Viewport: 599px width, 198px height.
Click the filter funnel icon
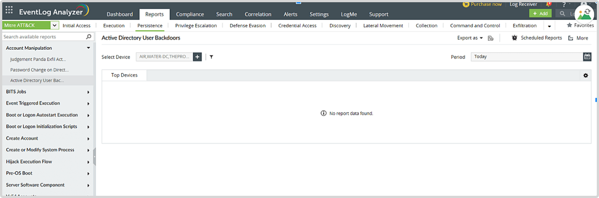tap(211, 57)
